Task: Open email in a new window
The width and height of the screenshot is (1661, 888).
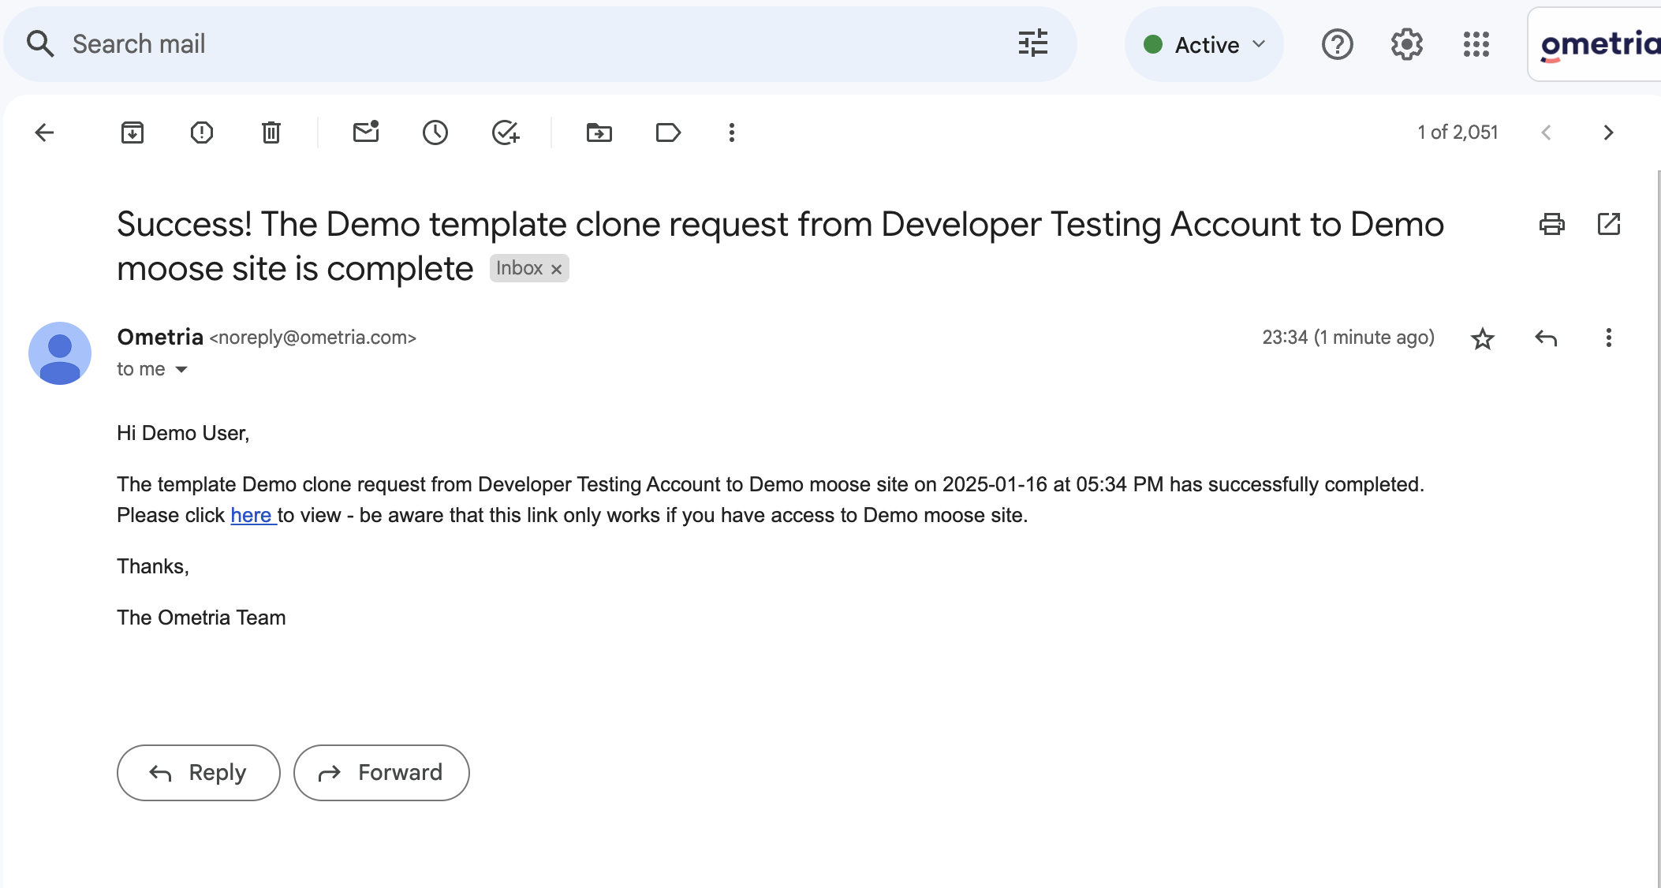Action: pyautogui.click(x=1609, y=225)
